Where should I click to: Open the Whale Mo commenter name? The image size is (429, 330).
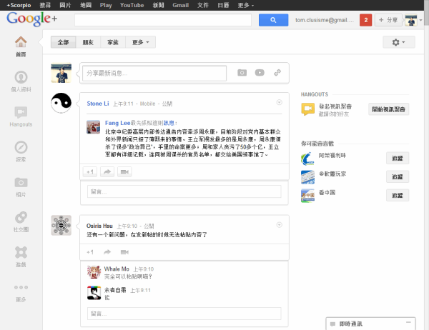tap(117, 269)
